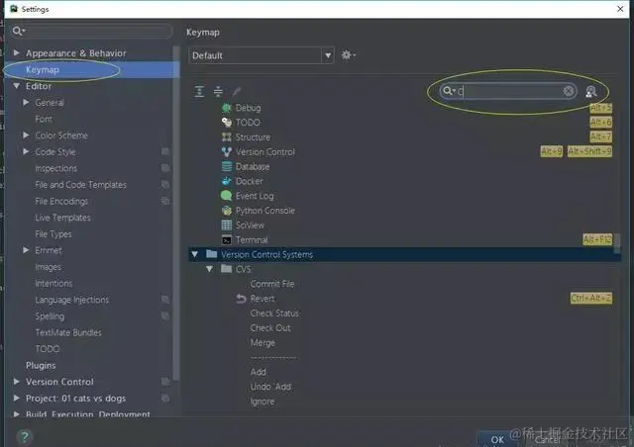This screenshot has height=447, width=634.
Task: Select the Version Control branch icon row
Action: 259,152
